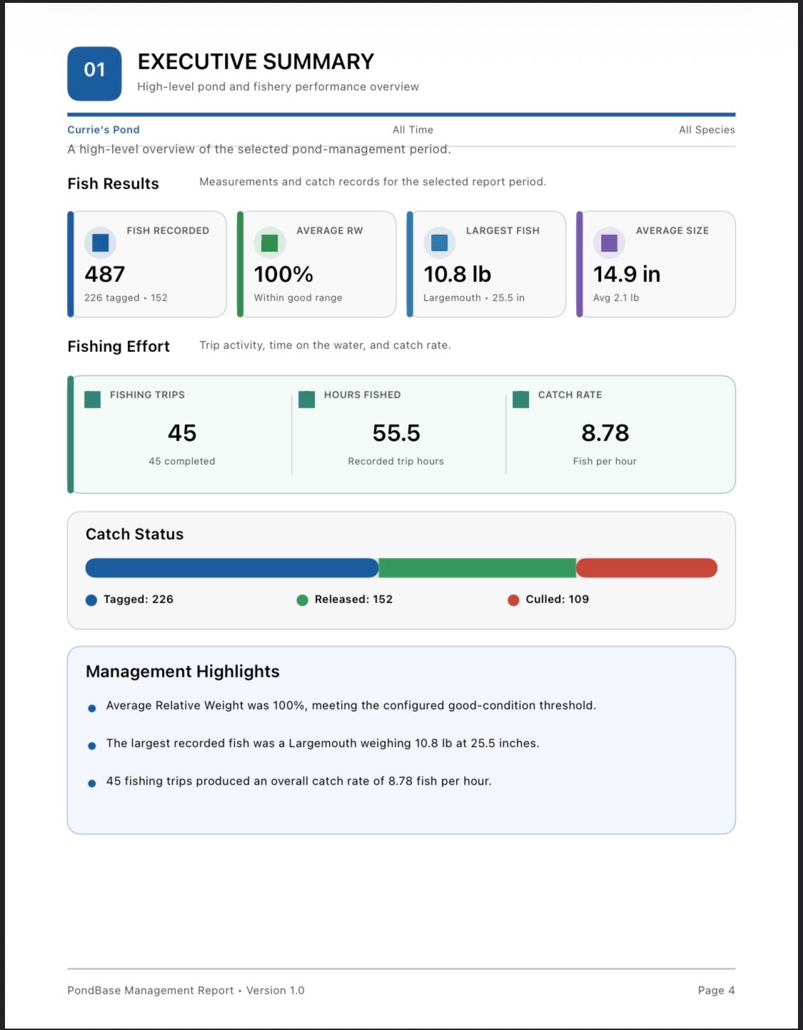Click the red Culled segment of the catch bar

coord(647,568)
